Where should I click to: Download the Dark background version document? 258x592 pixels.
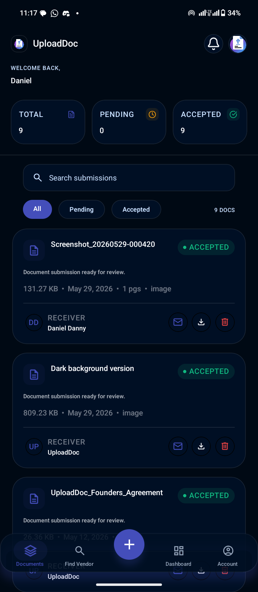(x=201, y=446)
